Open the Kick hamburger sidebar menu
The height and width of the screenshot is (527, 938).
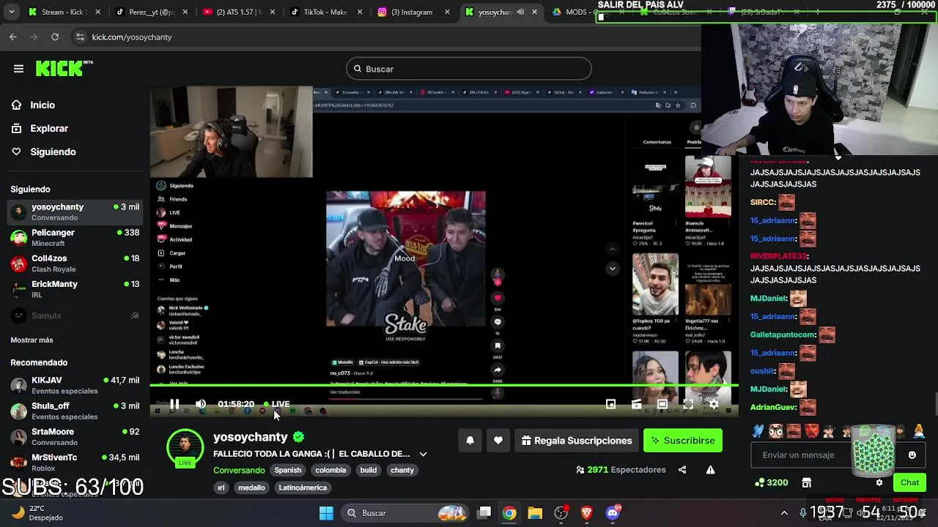coord(18,69)
